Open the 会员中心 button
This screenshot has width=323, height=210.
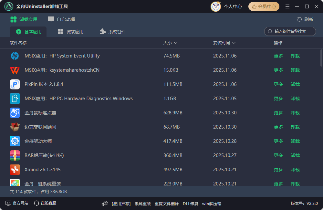click(x=264, y=6)
